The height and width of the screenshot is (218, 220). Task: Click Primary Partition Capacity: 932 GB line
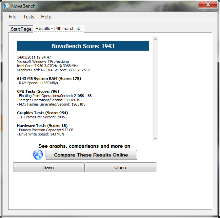pyautogui.click(x=45, y=130)
